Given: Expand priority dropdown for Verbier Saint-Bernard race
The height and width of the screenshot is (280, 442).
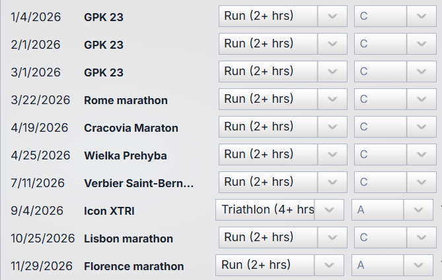Looking at the screenshot, I should pos(420,182).
